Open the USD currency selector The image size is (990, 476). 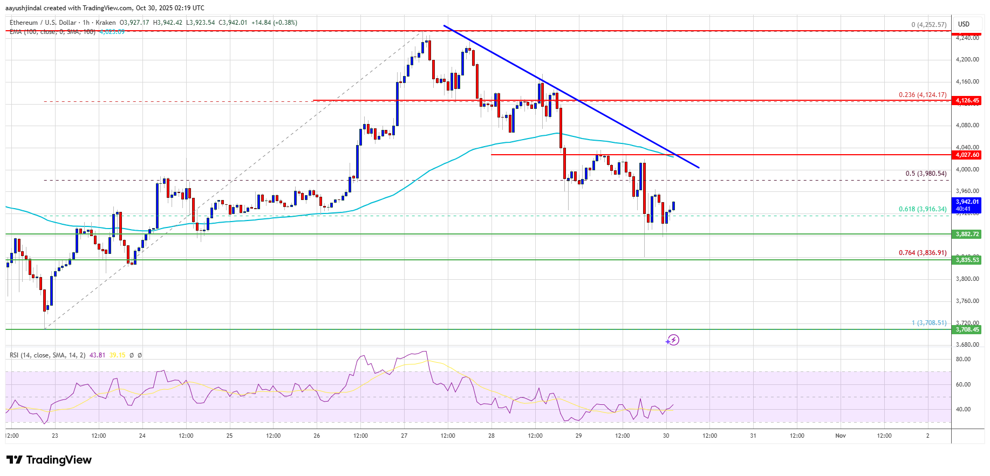point(964,24)
